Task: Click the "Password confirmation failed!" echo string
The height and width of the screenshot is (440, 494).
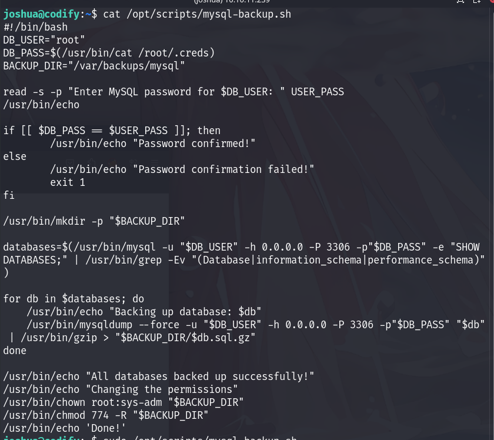Action: click(x=223, y=169)
